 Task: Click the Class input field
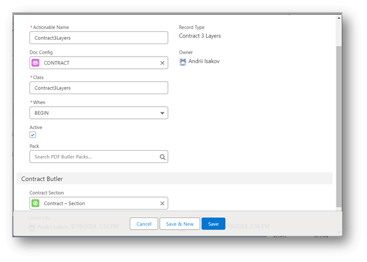click(x=99, y=88)
